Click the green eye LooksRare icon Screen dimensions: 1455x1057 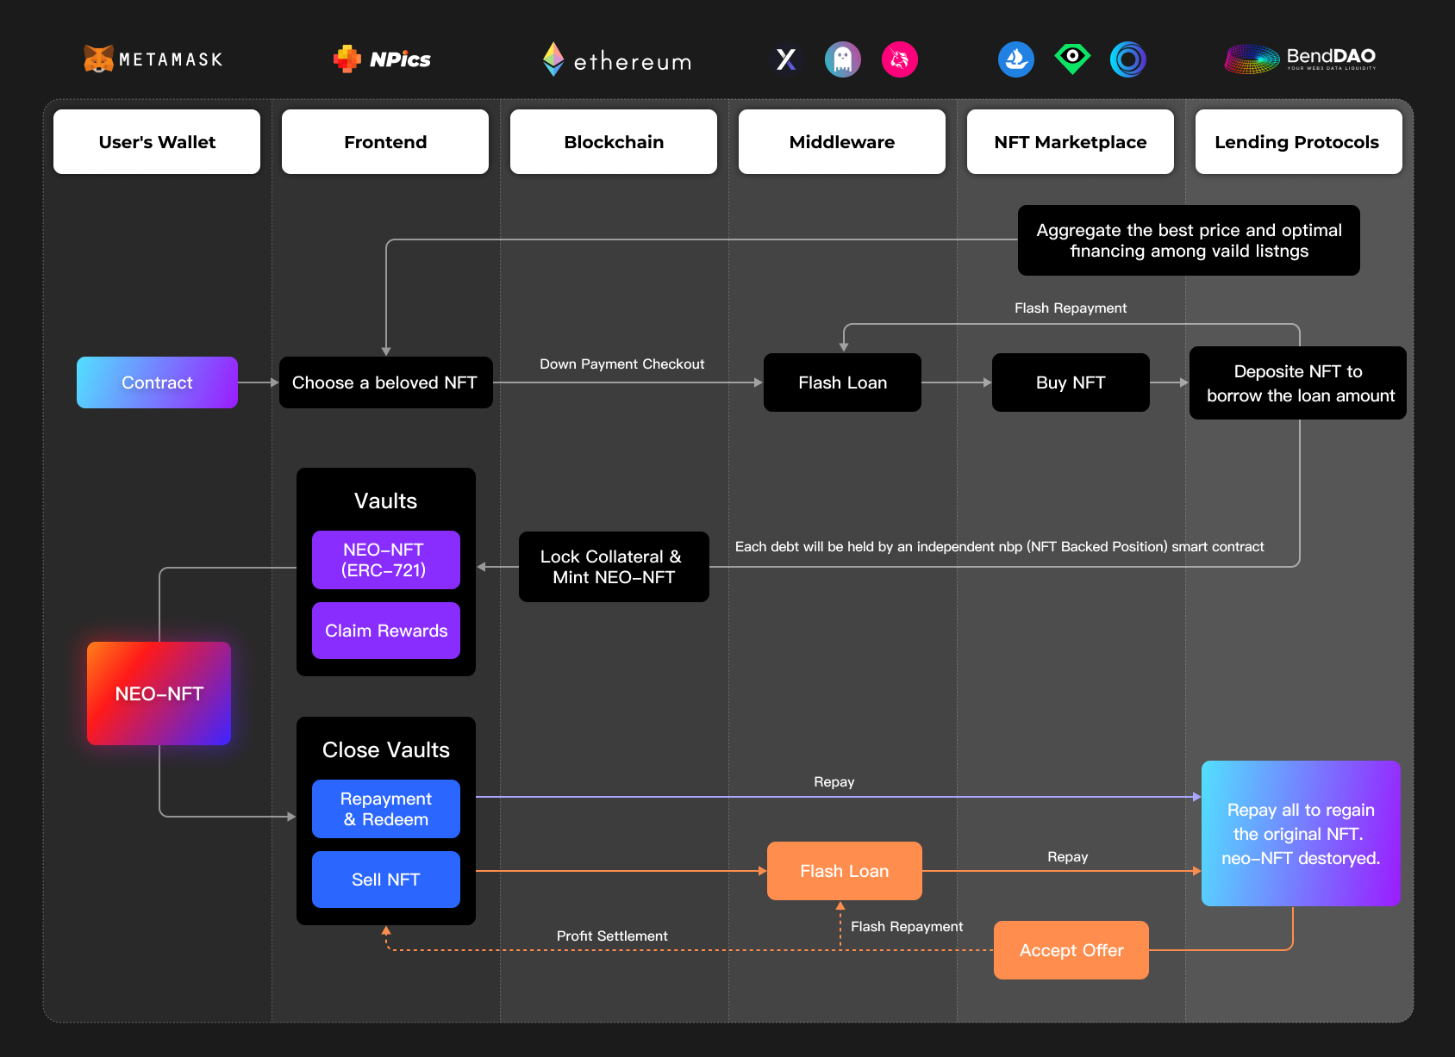[x=1071, y=59]
